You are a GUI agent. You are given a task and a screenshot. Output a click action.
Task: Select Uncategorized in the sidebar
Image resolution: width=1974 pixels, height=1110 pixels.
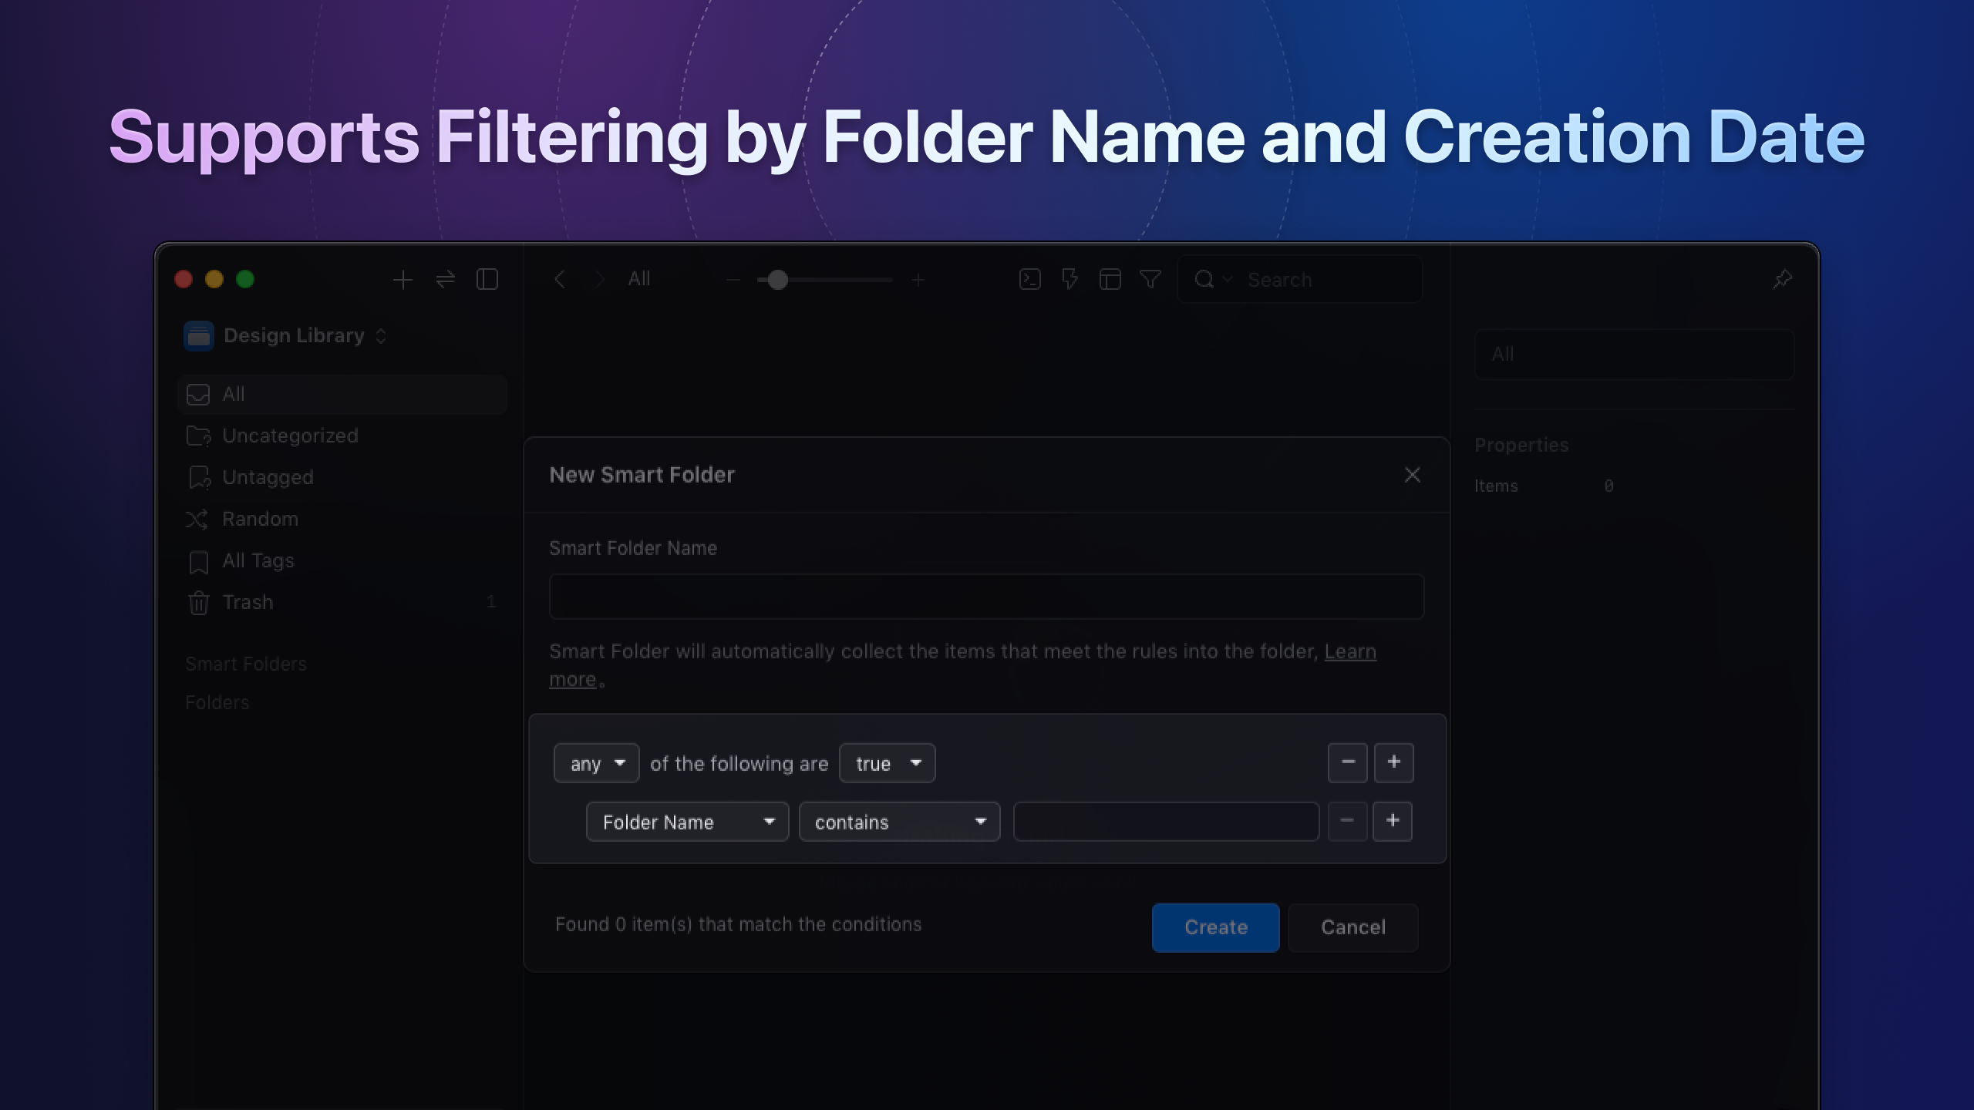point(290,436)
